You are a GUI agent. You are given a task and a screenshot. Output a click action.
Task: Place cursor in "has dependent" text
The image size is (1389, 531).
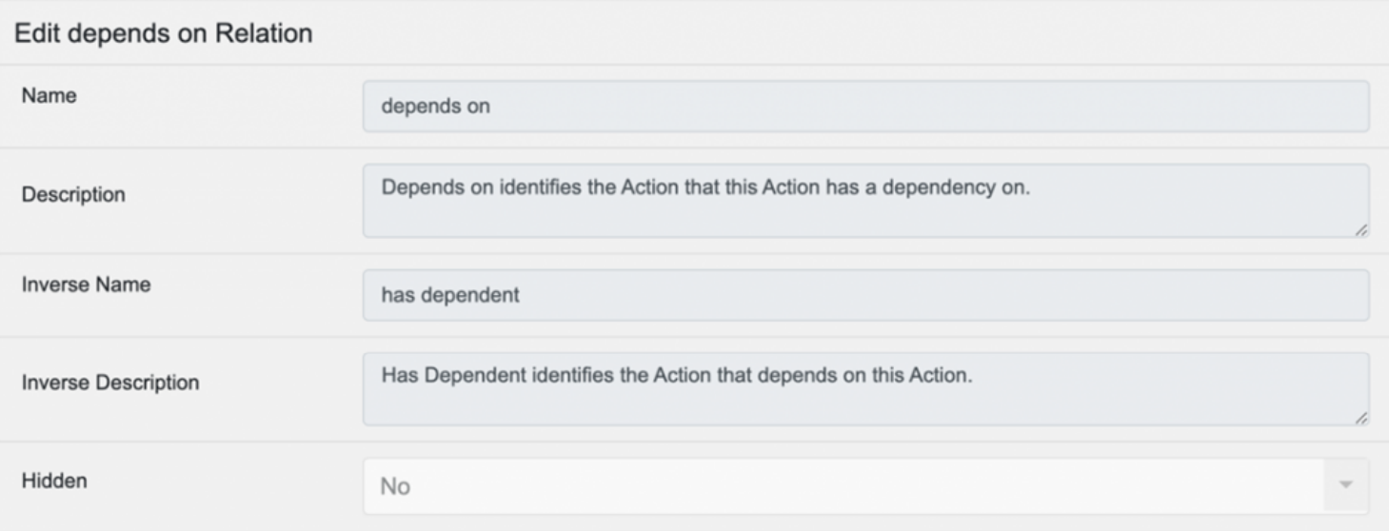point(449,295)
